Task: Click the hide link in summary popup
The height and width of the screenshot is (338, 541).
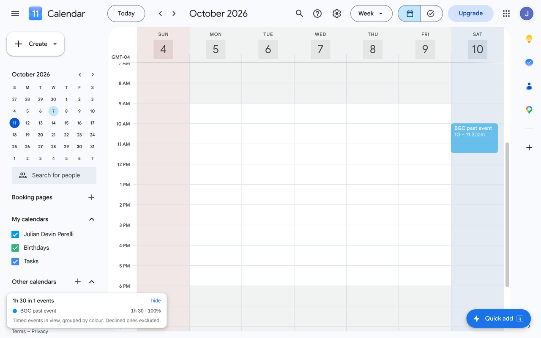Action: point(156,301)
